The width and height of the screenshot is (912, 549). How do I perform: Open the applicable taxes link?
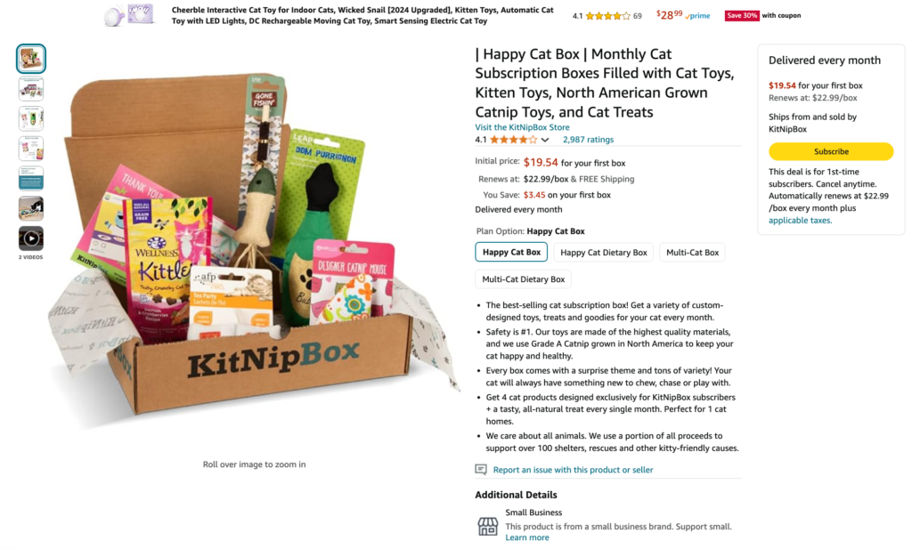800,220
